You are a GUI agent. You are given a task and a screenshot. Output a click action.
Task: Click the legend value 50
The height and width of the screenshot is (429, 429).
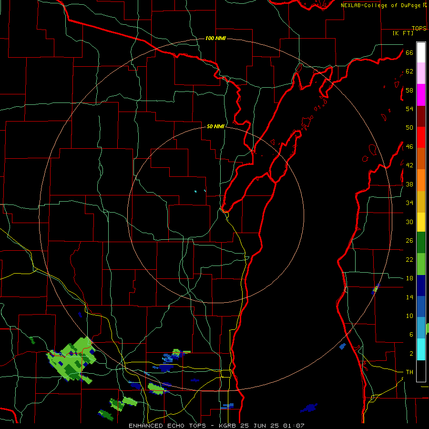coord(409,128)
